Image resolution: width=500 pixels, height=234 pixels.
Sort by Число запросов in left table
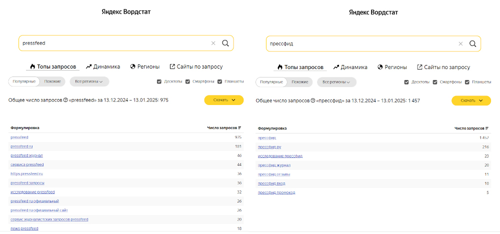pyautogui.click(x=224, y=128)
